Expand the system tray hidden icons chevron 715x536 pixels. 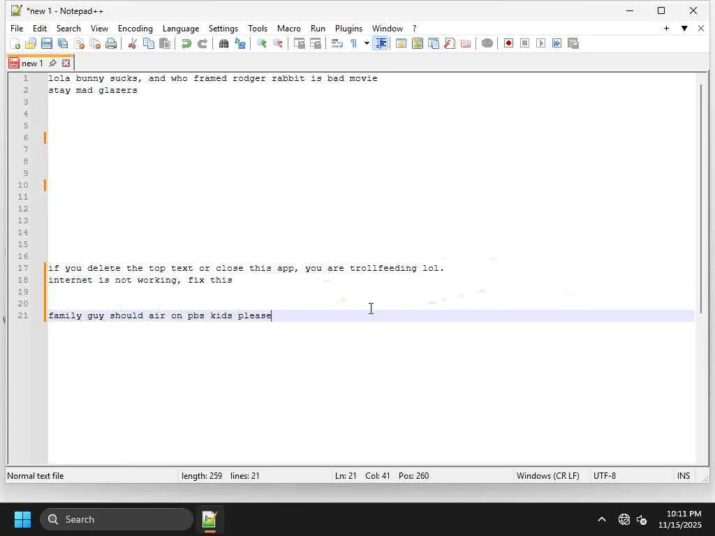click(x=601, y=519)
